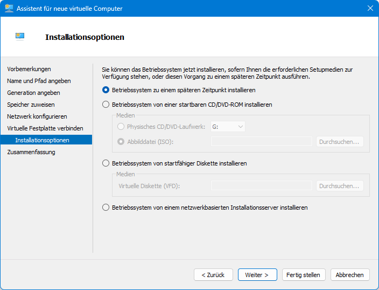The height and width of the screenshot is (290, 379).
Task: Click into the Abbilddatei (ISO) path field
Action: click(262, 142)
